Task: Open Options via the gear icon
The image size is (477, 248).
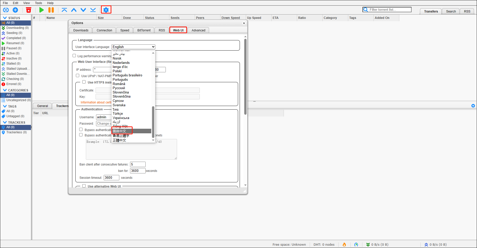Action: [106, 10]
